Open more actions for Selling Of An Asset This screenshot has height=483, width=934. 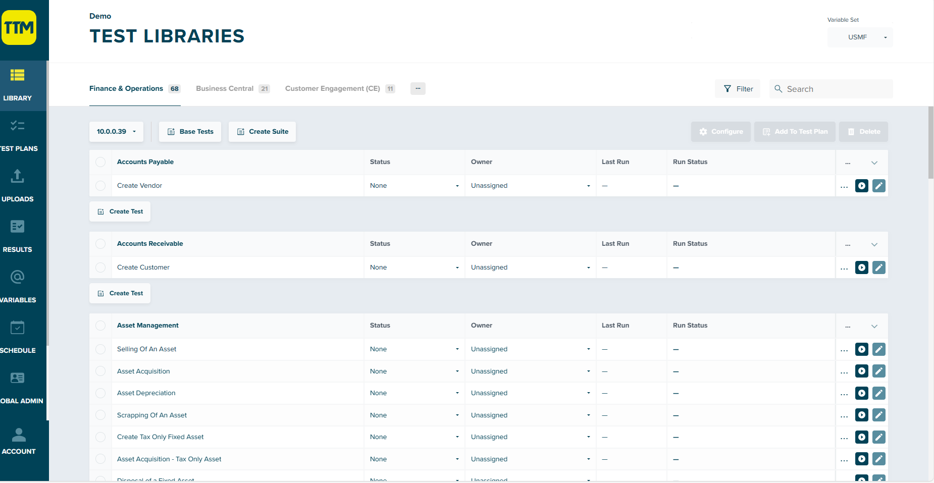coord(845,349)
